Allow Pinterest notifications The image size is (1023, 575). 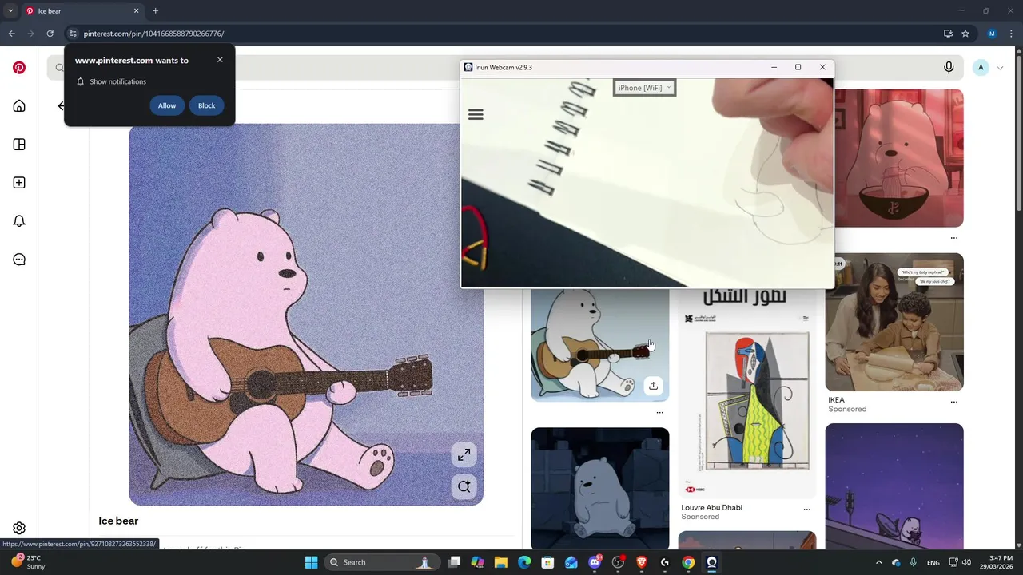click(167, 105)
